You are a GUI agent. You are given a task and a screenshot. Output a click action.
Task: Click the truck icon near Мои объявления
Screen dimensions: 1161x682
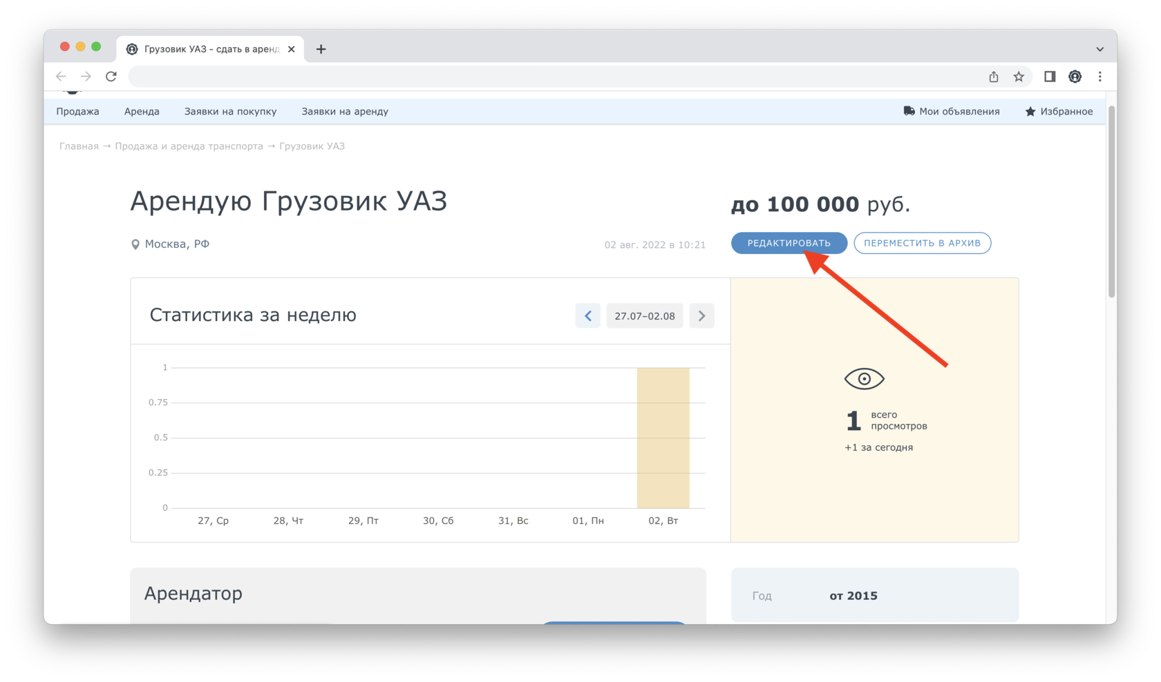point(909,111)
